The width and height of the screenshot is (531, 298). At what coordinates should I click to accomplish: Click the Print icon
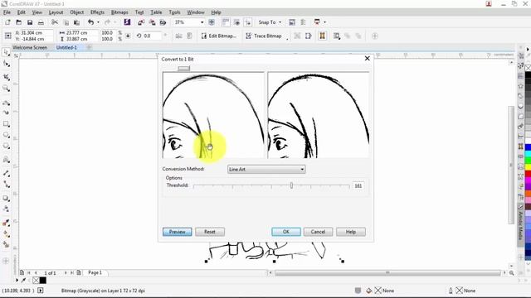[41, 22]
